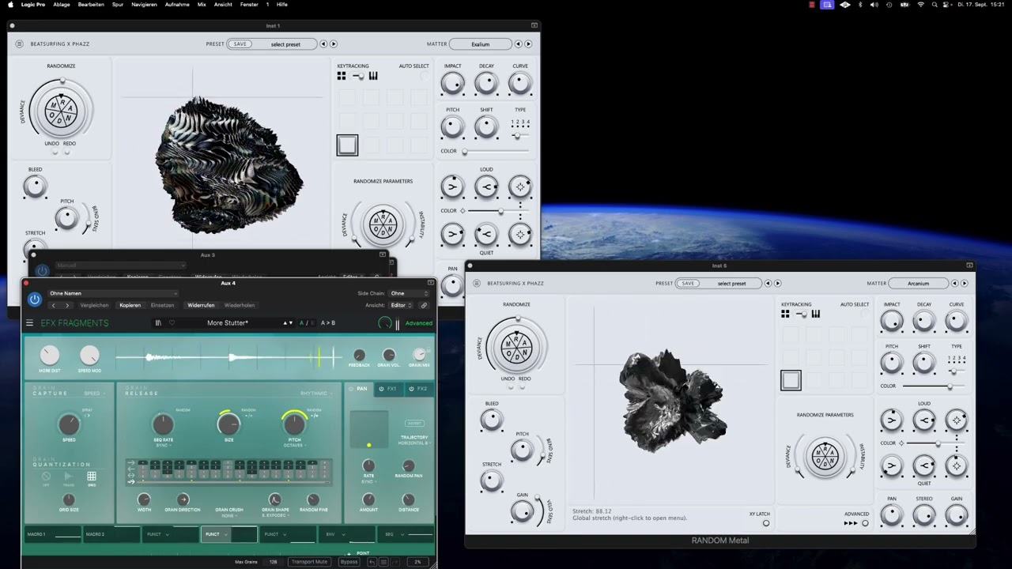
Task: Select previous matter in Inst 5 window
Action: pos(954,283)
